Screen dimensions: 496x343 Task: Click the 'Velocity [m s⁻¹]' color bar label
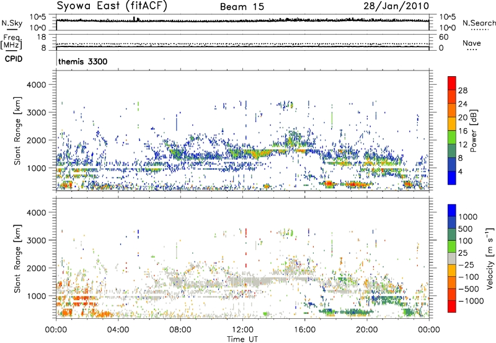[490, 258]
